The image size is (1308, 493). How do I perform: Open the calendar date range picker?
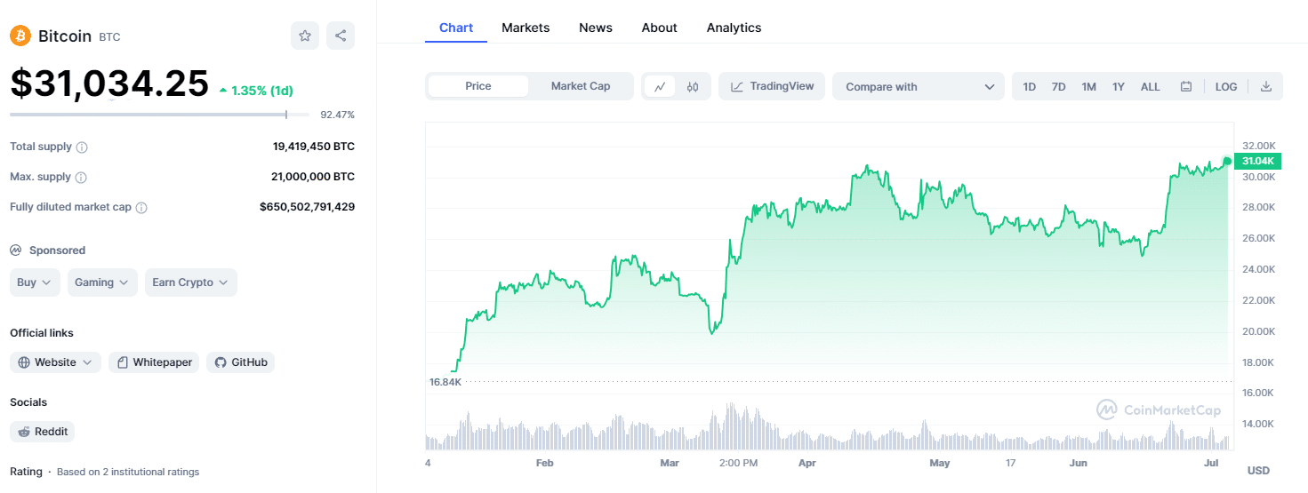pyautogui.click(x=1186, y=86)
